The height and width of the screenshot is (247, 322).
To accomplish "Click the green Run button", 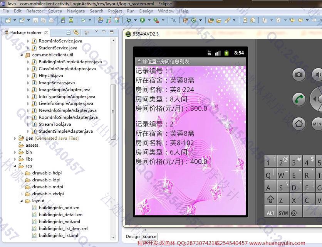I will click(x=142, y=20).
